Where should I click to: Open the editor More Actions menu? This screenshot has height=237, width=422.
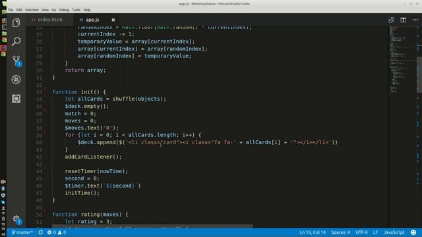[x=415, y=20]
